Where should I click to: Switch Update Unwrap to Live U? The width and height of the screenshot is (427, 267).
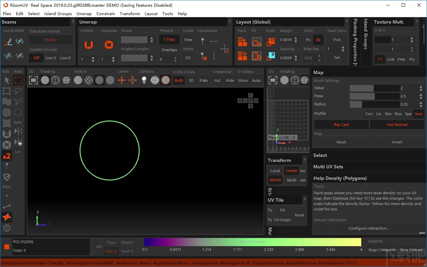pos(51,58)
